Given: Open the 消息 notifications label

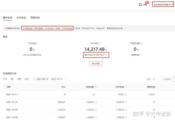Looking at the screenshot, I should point(145,5).
